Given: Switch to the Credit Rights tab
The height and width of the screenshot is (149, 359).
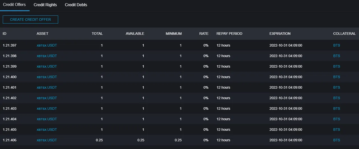Looking at the screenshot, I should click(x=45, y=5).
